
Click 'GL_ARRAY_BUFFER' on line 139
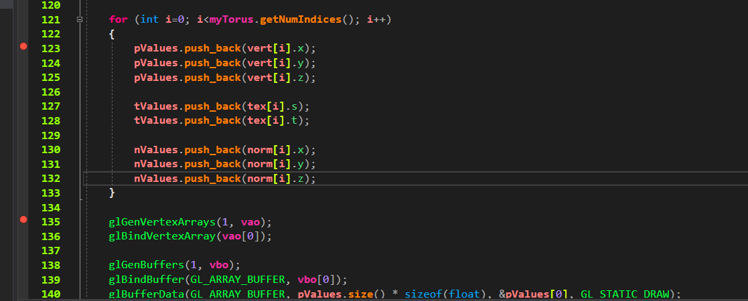tap(238, 280)
